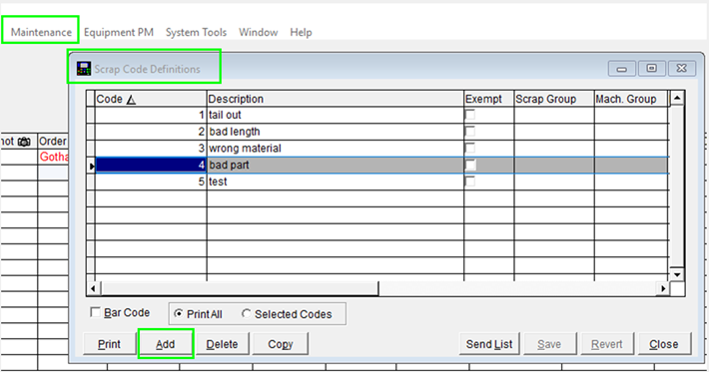Image resolution: width=709 pixels, height=372 pixels.
Task: Click the red Gotha text in background window
Action: tap(54, 157)
